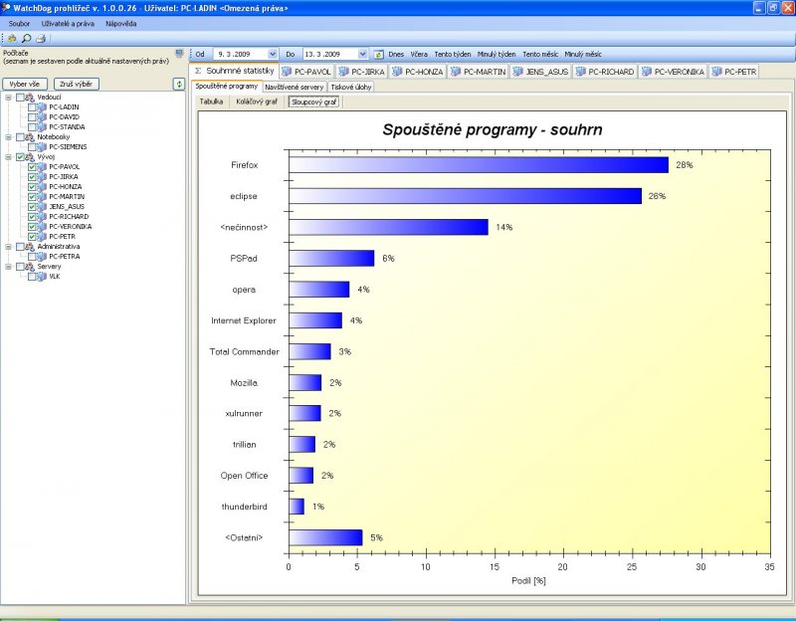Image resolution: width=796 pixels, height=621 pixels.
Task: Click the Zruš výběr button
Action: (77, 84)
